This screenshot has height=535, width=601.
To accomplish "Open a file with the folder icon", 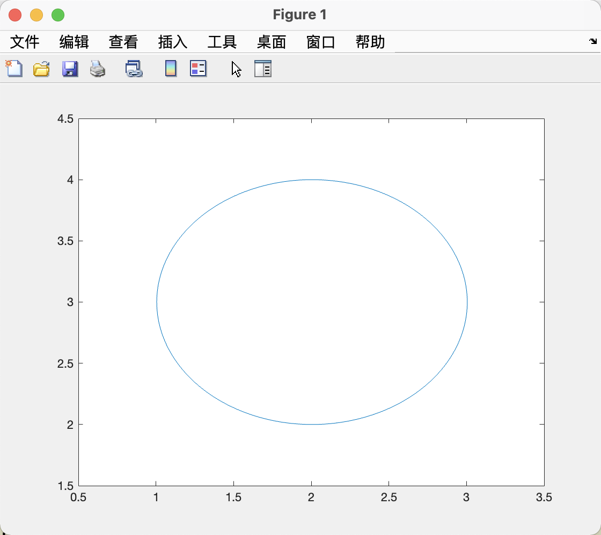I will (x=41, y=69).
